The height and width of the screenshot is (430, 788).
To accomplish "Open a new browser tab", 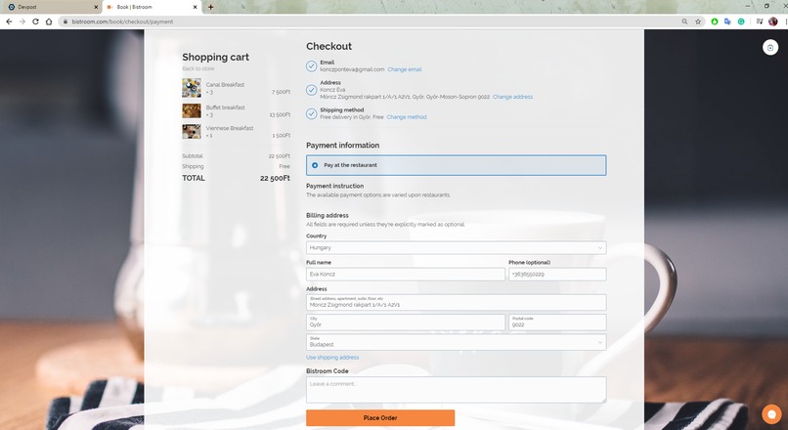I will (210, 7).
